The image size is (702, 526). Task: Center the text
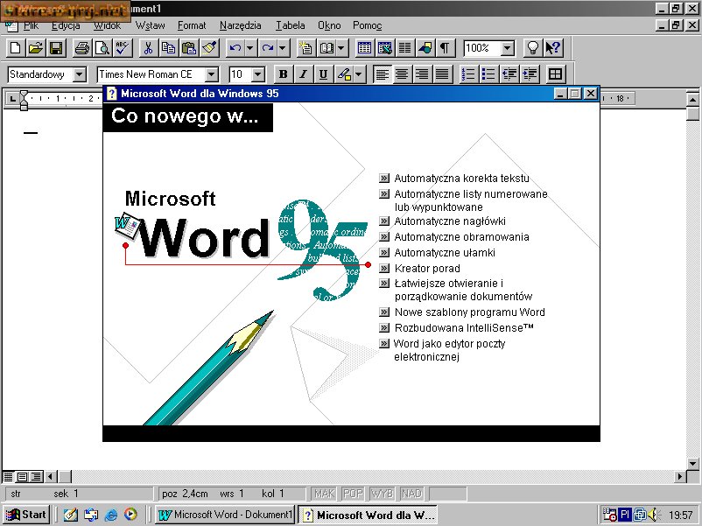point(402,74)
